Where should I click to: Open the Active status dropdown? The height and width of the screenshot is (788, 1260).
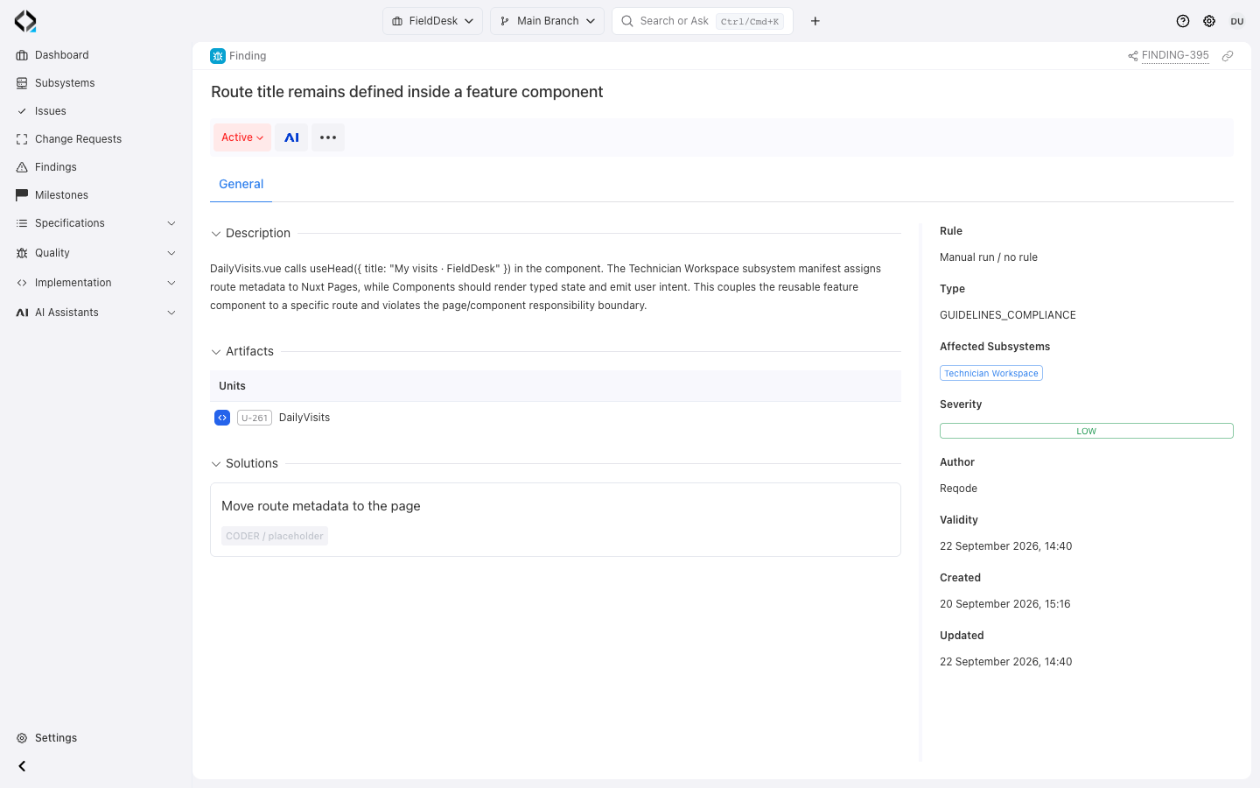click(242, 137)
